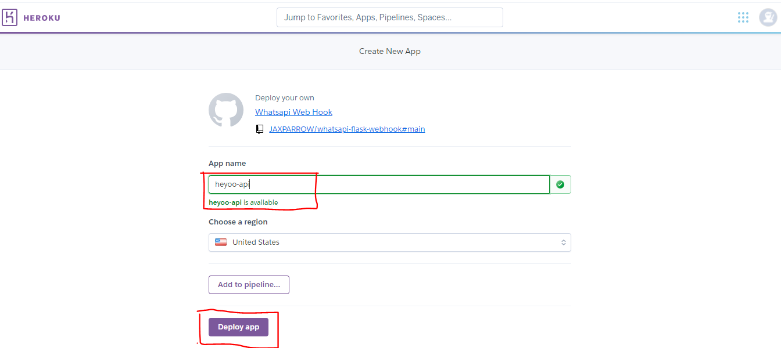The height and width of the screenshot is (348, 781).
Task: Click the HEROKU wordmark text
Action: click(x=41, y=18)
